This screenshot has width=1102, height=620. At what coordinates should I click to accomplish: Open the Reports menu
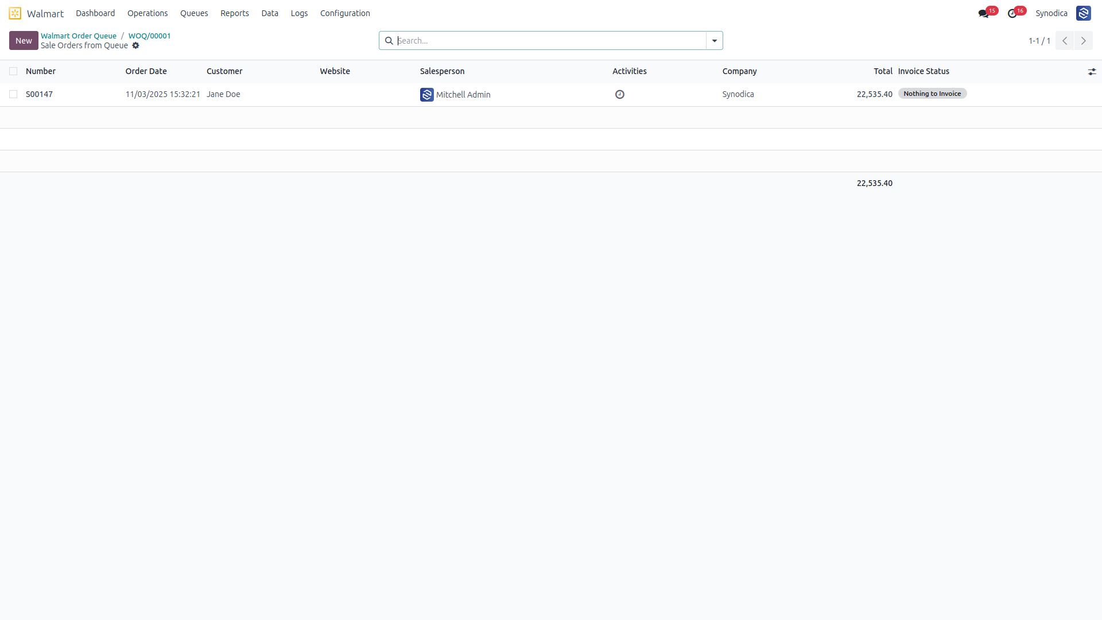pyautogui.click(x=235, y=13)
